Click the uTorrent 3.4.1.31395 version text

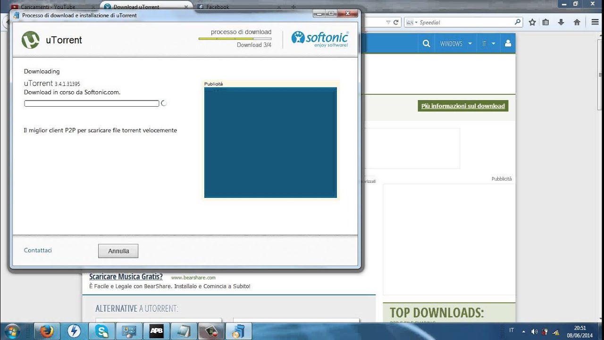(52, 84)
